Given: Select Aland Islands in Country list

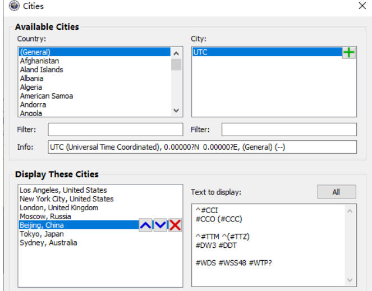Looking at the screenshot, I should [94, 70].
